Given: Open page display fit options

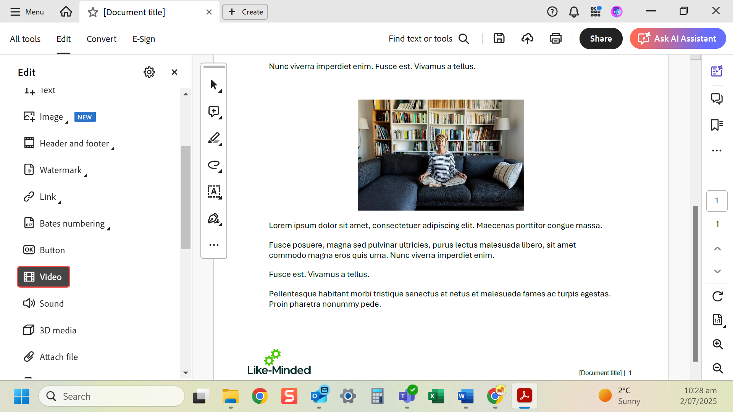Looking at the screenshot, I should point(718,320).
